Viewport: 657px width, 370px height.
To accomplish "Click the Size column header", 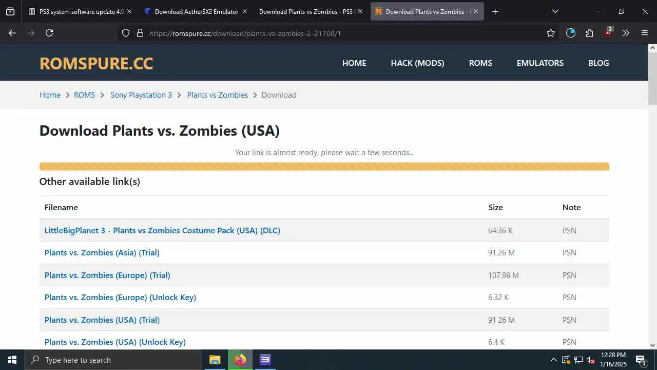I will coord(495,207).
